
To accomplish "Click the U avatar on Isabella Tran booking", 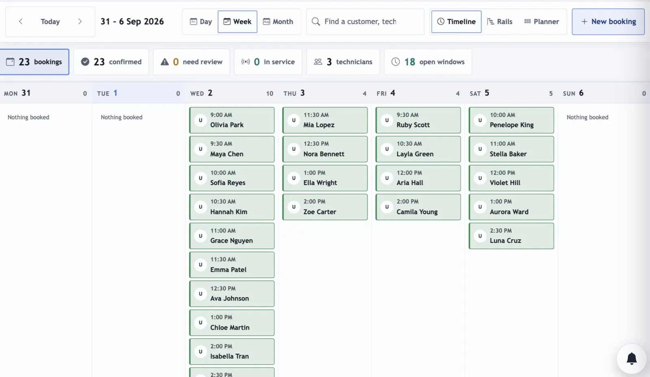I will pos(200,351).
